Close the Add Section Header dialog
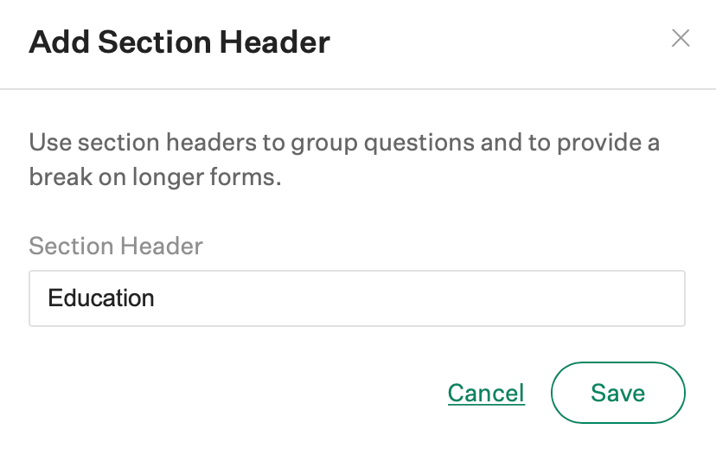The image size is (716, 455). (x=681, y=38)
